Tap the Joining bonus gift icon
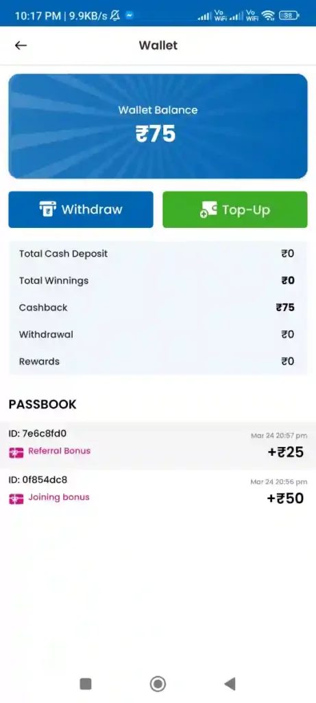 (16, 498)
